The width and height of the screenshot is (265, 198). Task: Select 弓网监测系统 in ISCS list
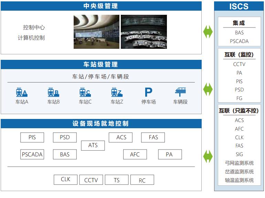point(239,163)
